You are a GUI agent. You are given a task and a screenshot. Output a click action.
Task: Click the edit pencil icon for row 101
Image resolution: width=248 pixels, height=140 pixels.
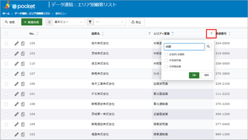pos(17,94)
